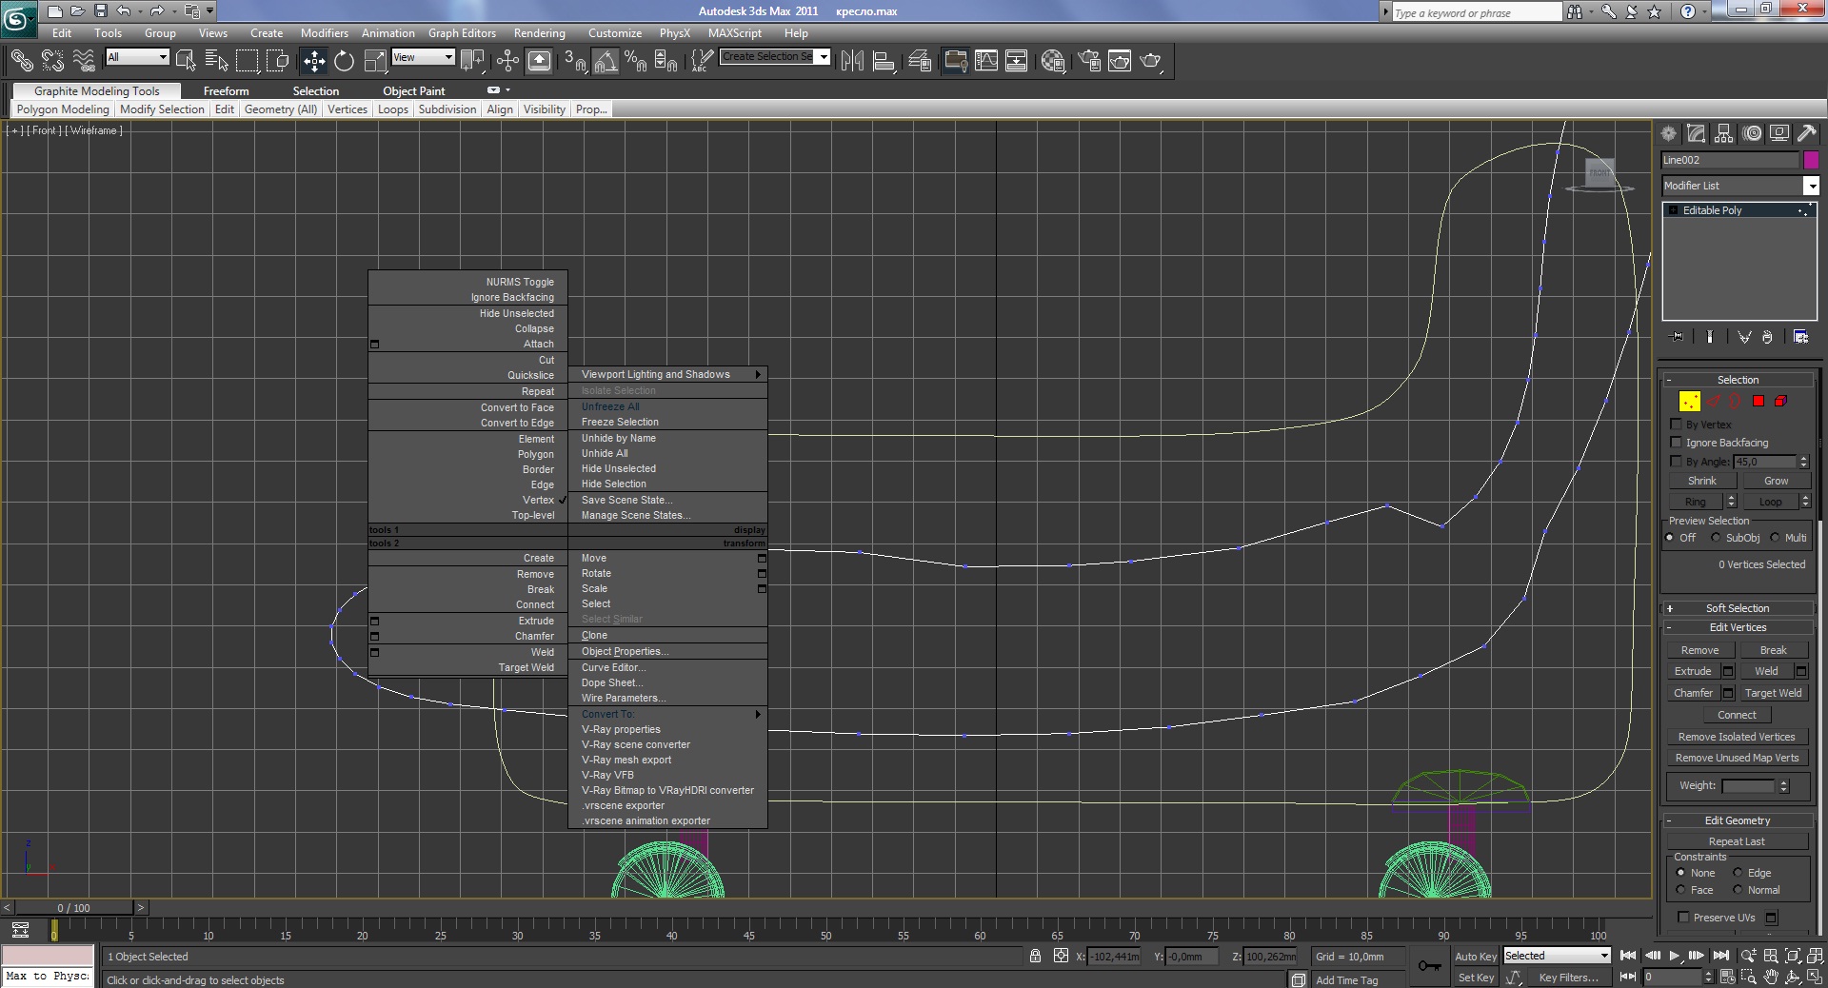Activate Vertex sub-object selection icon
The image size is (1828, 988).
pyautogui.click(x=1689, y=402)
